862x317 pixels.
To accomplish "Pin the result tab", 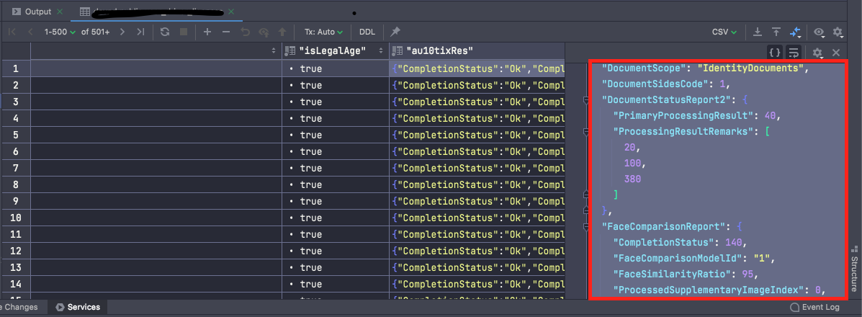I will (395, 32).
